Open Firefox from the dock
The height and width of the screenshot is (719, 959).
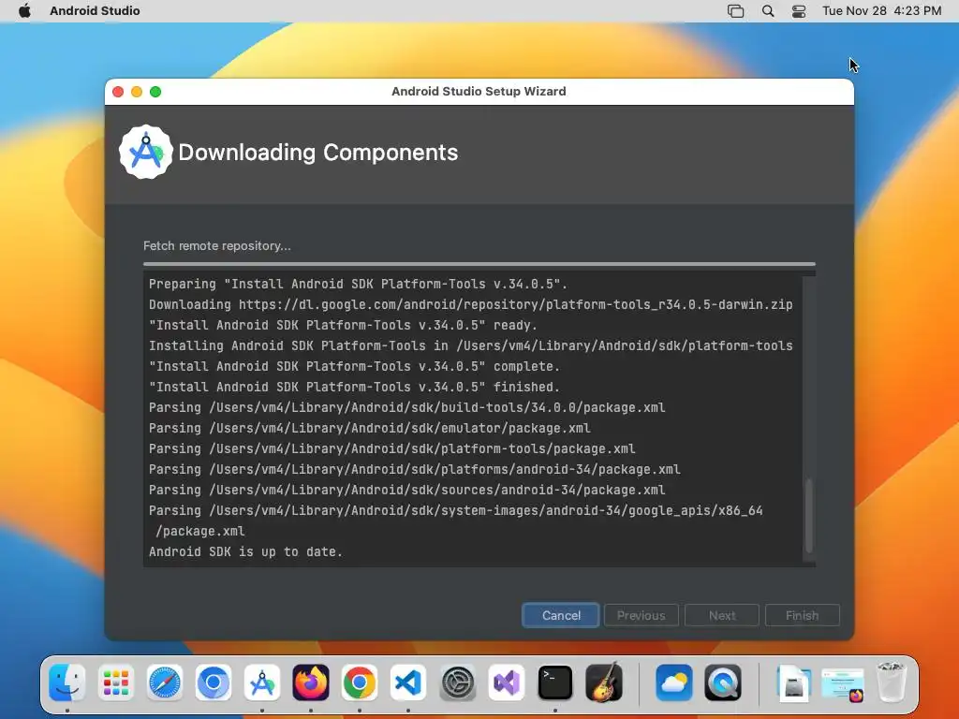311,682
